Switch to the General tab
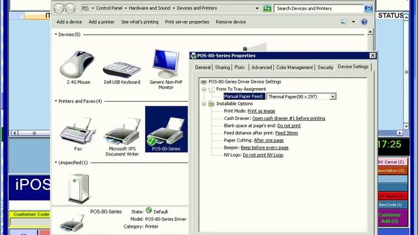The height and width of the screenshot is (235, 418). tap(202, 67)
